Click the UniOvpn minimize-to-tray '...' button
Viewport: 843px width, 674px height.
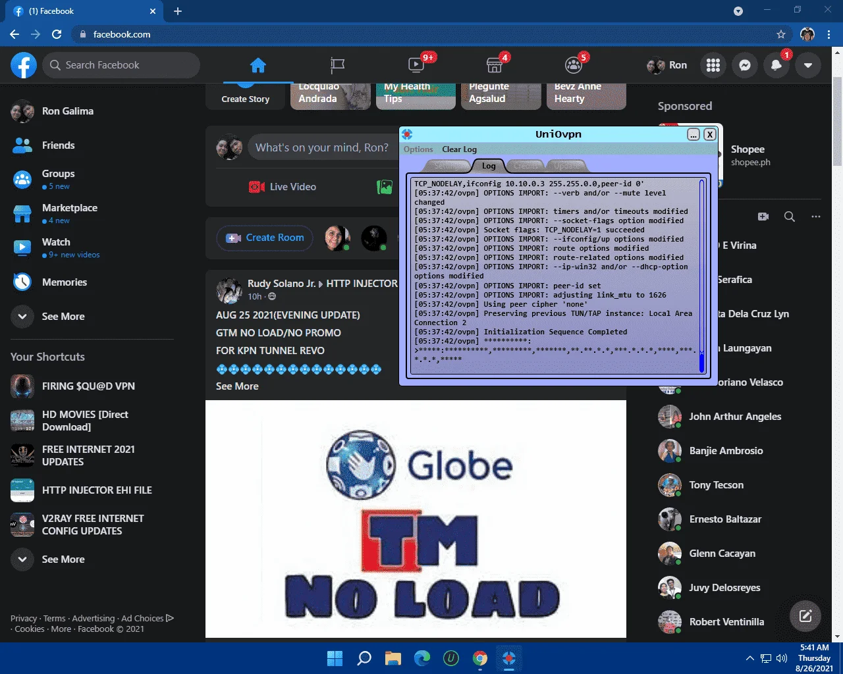pos(693,134)
